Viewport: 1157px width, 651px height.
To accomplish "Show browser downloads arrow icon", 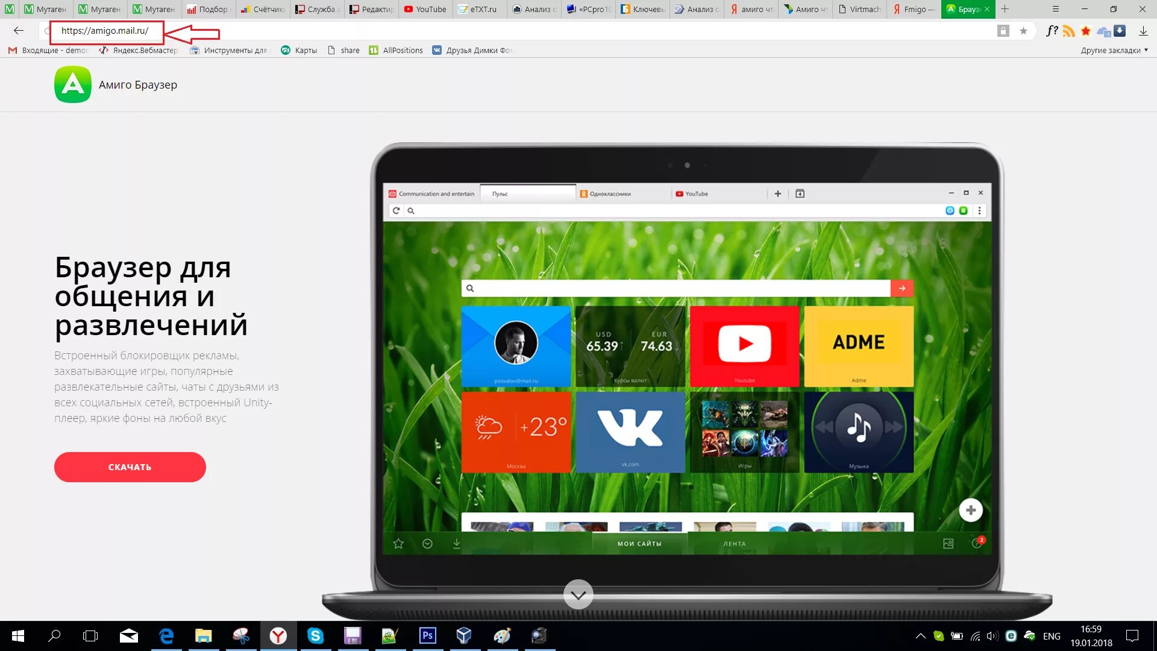I will tap(1143, 31).
